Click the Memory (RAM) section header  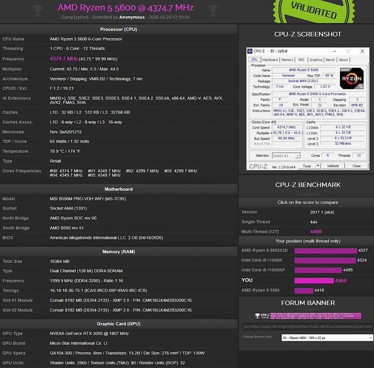(x=118, y=252)
